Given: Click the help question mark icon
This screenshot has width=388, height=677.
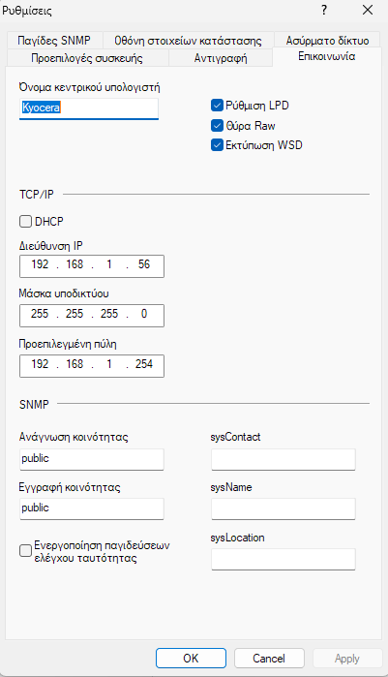Looking at the screenshot, I should click(324, 10).
